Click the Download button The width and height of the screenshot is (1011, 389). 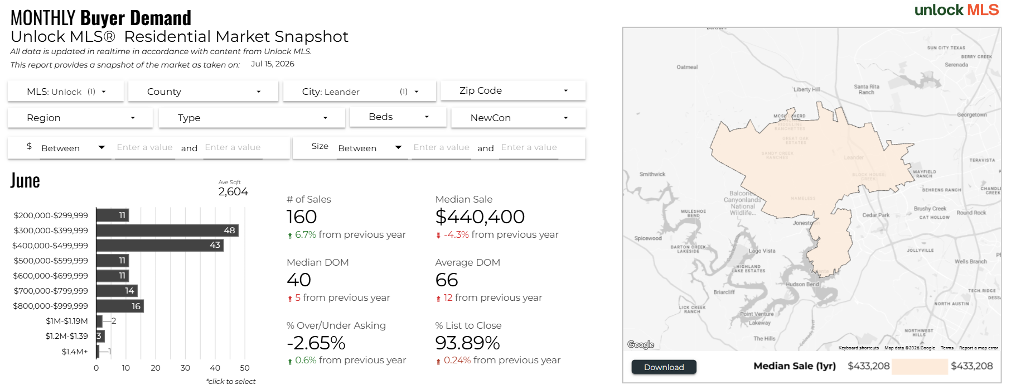664,367
